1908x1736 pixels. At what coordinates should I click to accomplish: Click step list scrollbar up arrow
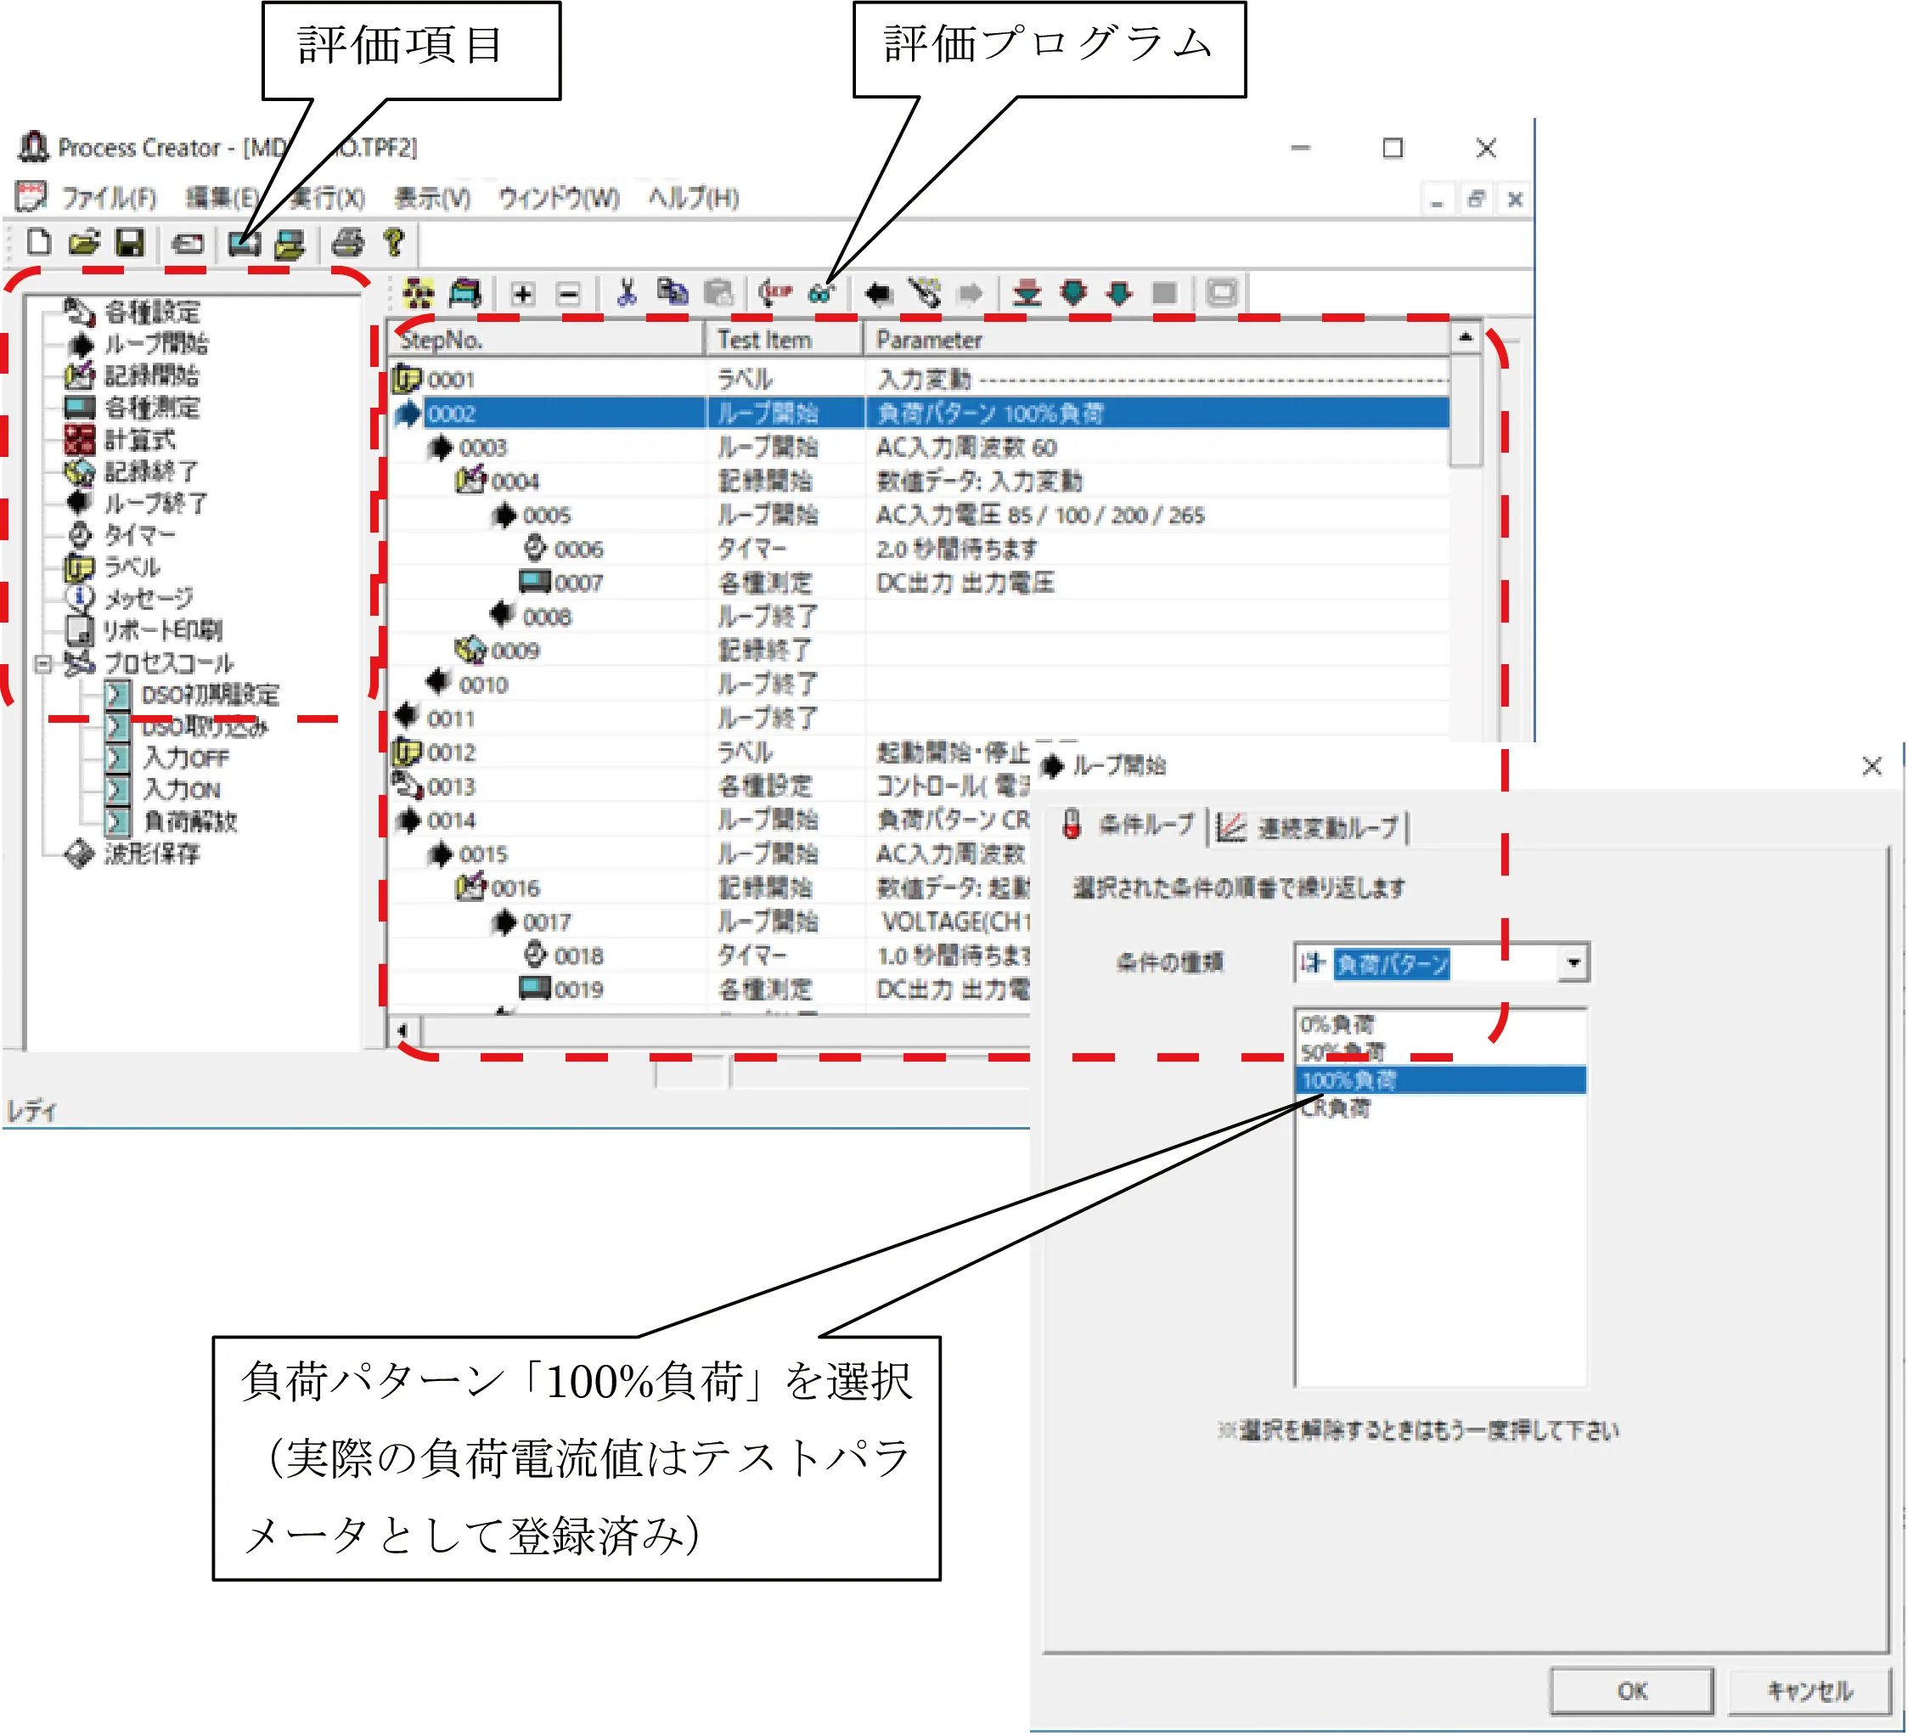click(x=1465, y=338)
